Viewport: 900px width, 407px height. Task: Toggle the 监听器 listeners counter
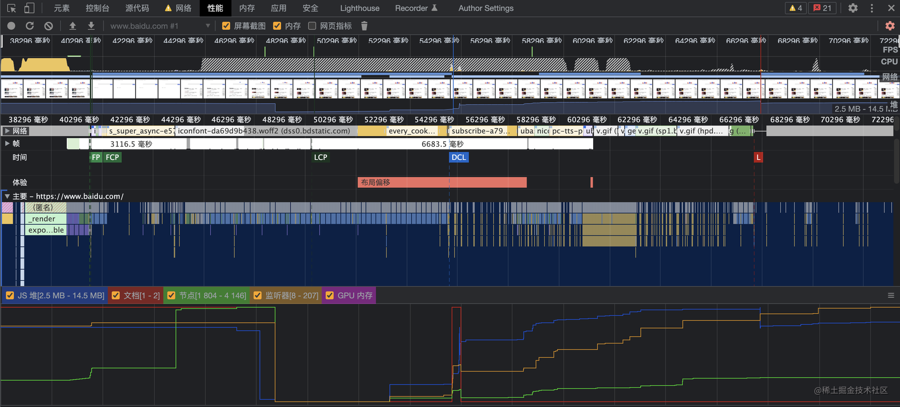pyautogui.click(x=258, y=296)
